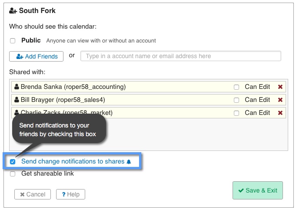Click the share icon next to South Fork
The width and height of the screenshot is (296, 209).
[x=13, y=10]
